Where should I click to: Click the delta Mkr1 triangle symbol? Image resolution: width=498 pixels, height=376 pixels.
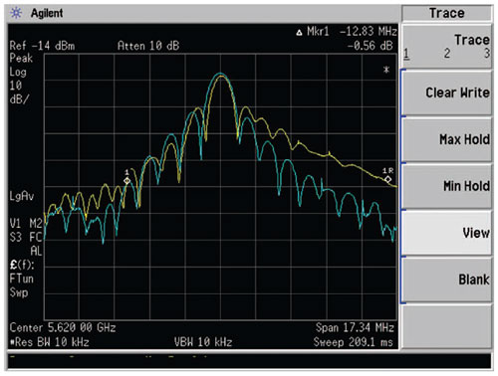[299, 32]
